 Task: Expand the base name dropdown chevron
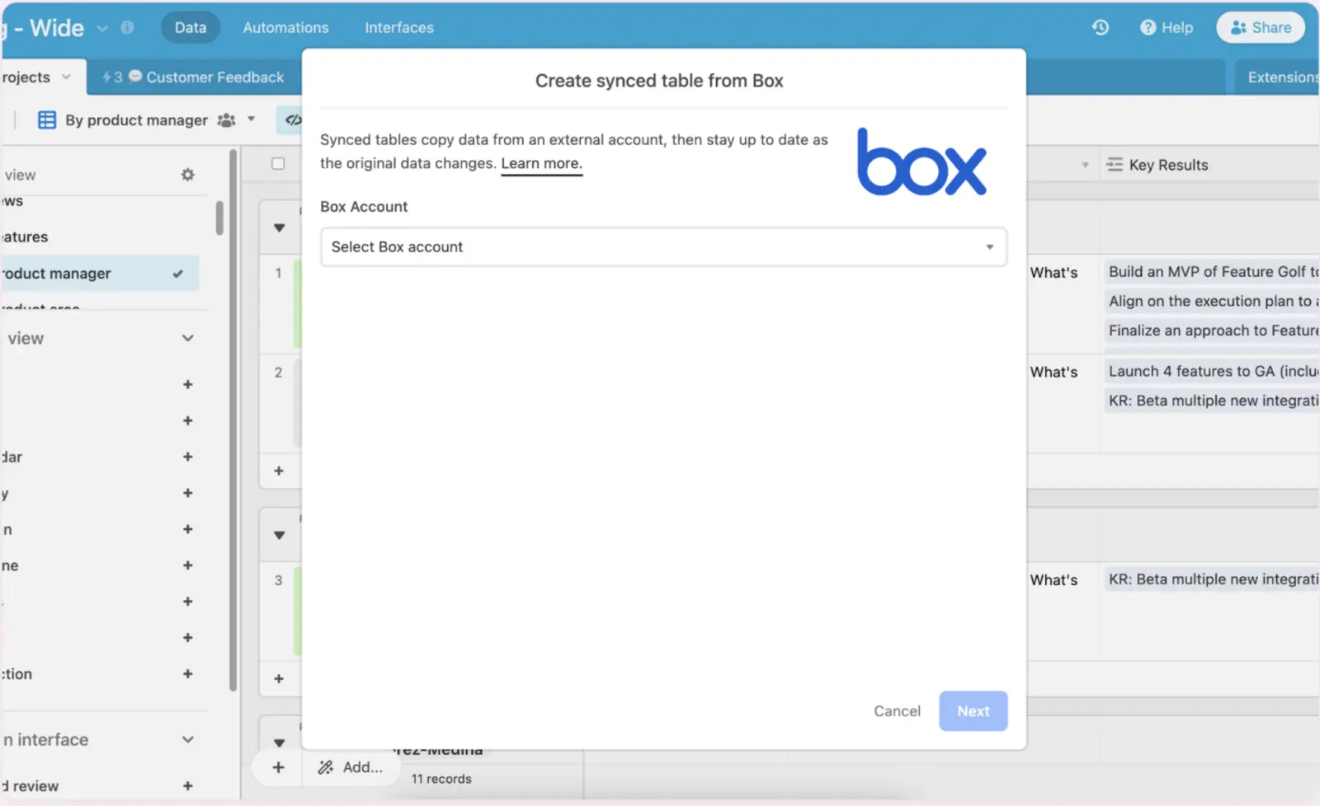tap(102, 28)
